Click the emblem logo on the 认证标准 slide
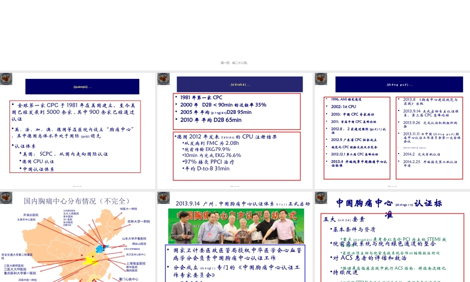This screenshot has width=470, height=282. [x=321, y=198]
